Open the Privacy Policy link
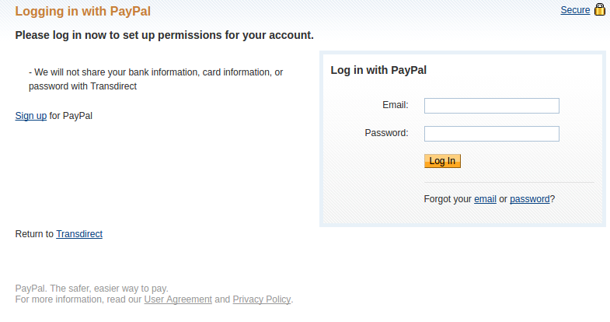This screenshot has height=322, width=610. [261, 299]
